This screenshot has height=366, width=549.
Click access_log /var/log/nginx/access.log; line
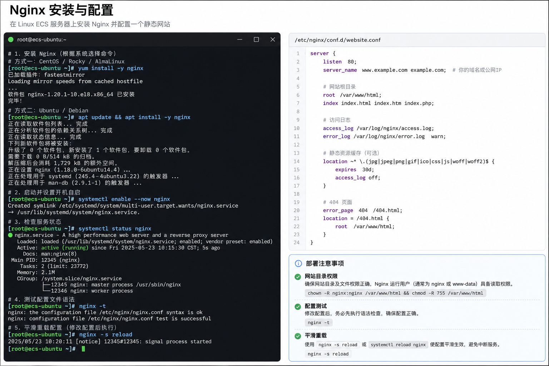tap(378, 128)
